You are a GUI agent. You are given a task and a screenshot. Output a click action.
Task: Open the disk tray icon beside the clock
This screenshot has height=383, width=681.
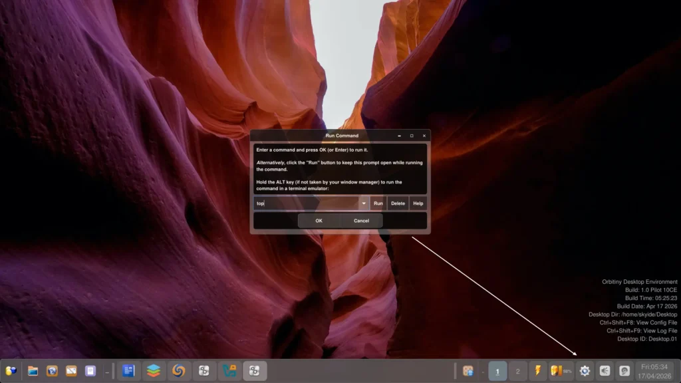(x=624, y=371)
